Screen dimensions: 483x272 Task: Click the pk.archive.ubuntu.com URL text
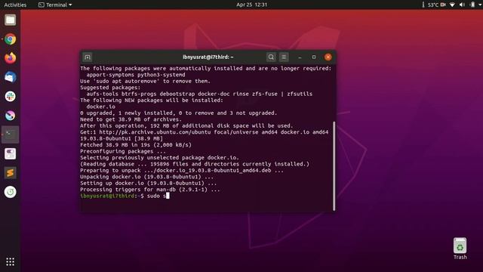coord(155,132)
